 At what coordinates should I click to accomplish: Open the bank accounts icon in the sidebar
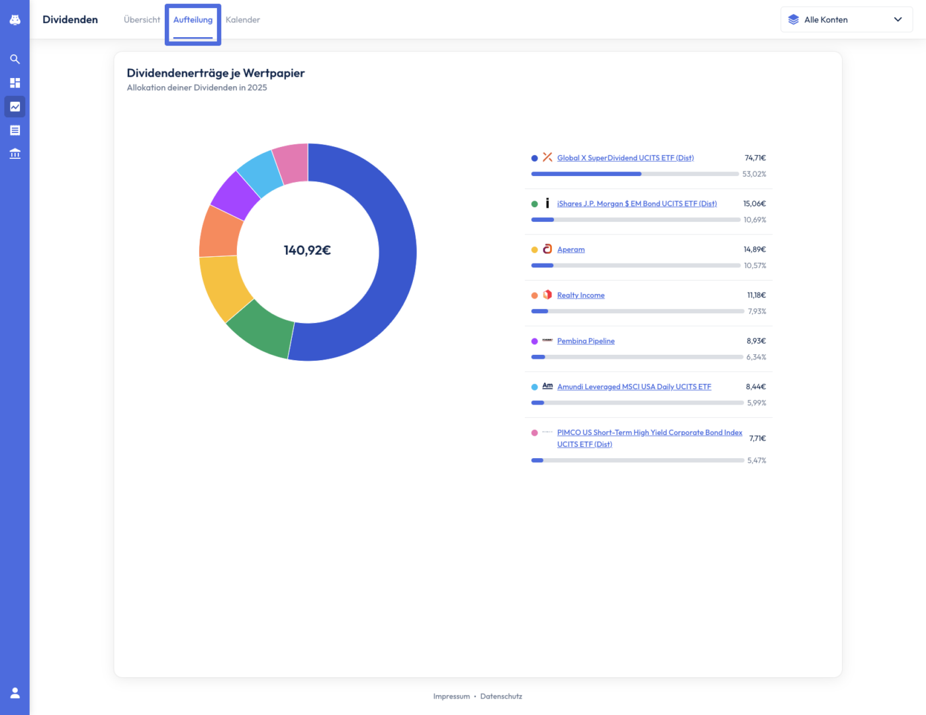15,154
